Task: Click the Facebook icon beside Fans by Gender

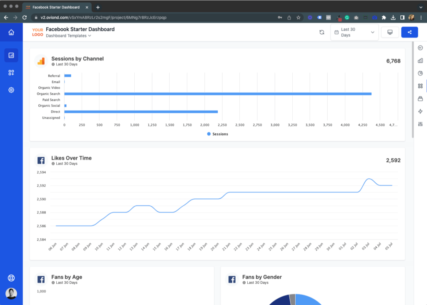Action: 232,280
